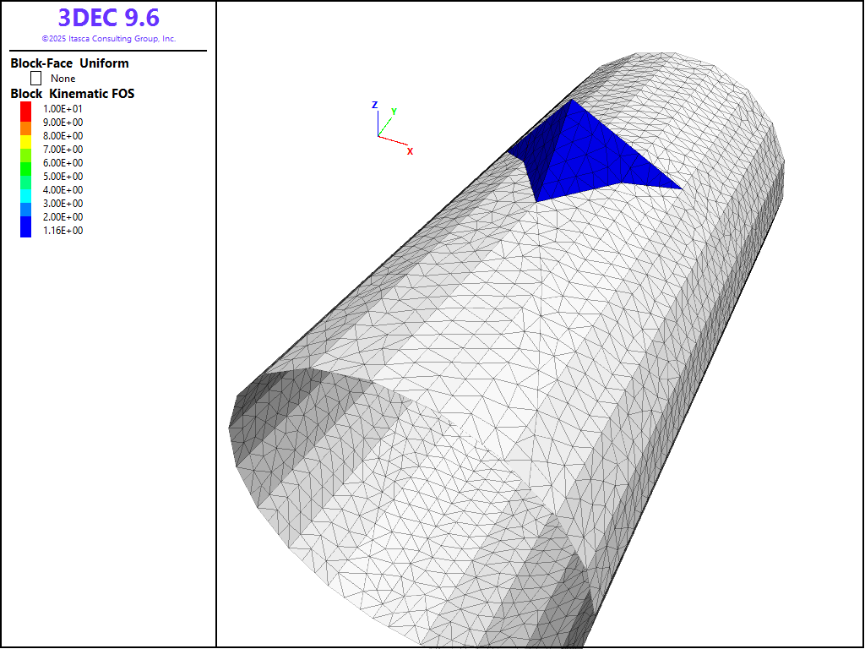Click the 1.00E+01 legend value
Viewport: 865px width, 649px height.
63,109
